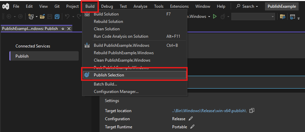Click the Hot Reload flame icon
305x132 pixels.
point(223,16)
